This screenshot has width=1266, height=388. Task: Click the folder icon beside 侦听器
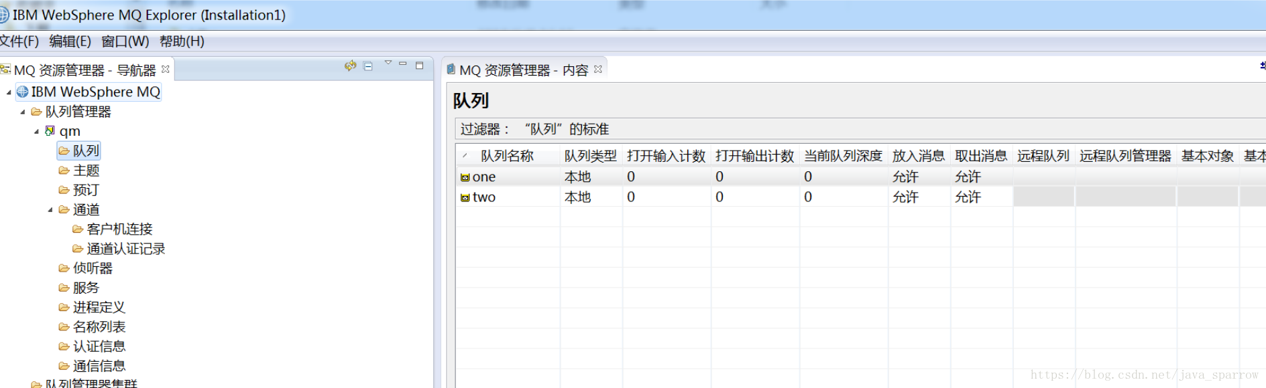point(64,268)
